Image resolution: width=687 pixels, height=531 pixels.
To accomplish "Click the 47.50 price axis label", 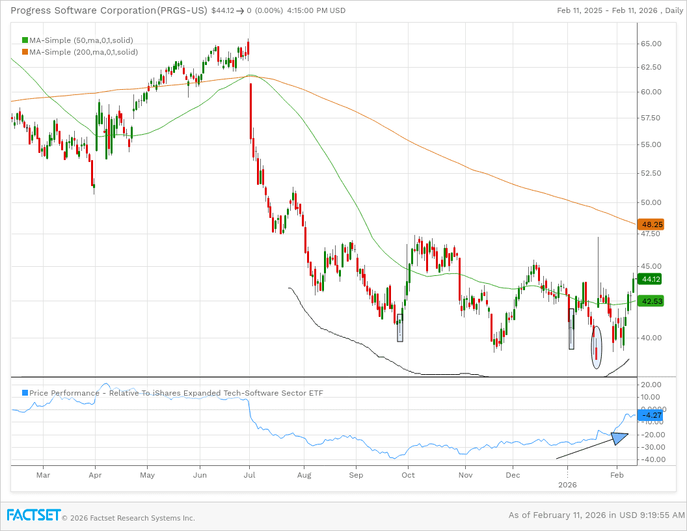I will 651,234.
